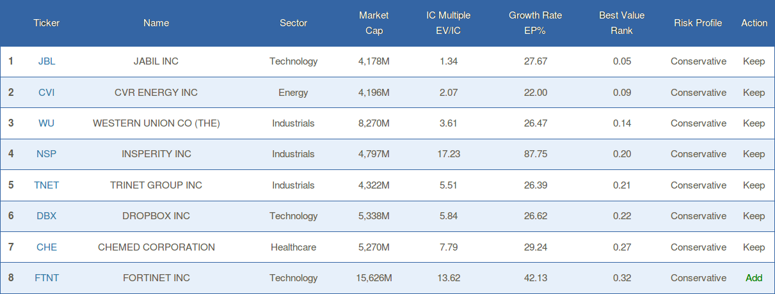Sort by the Risk Profile header

pos(698,23)
